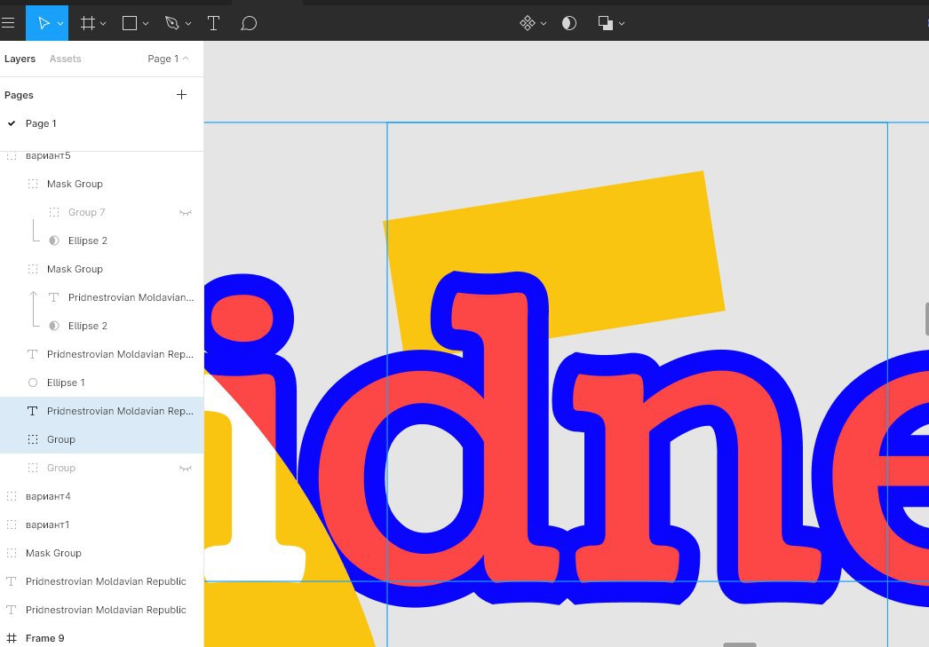Open Move tool options dropdown
The height and width of the screenshot is (647, 929).
(x=60, y=24)
